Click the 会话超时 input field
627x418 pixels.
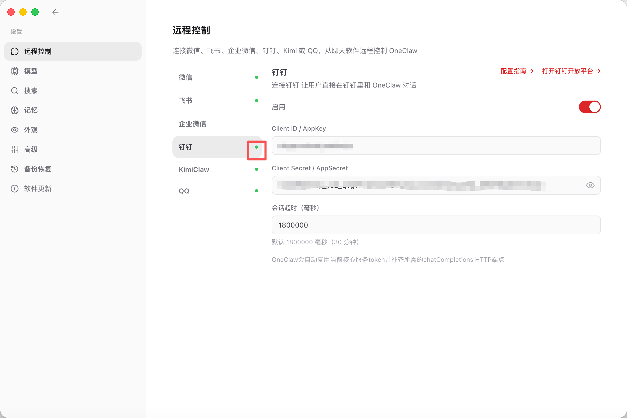pos(436,225)
